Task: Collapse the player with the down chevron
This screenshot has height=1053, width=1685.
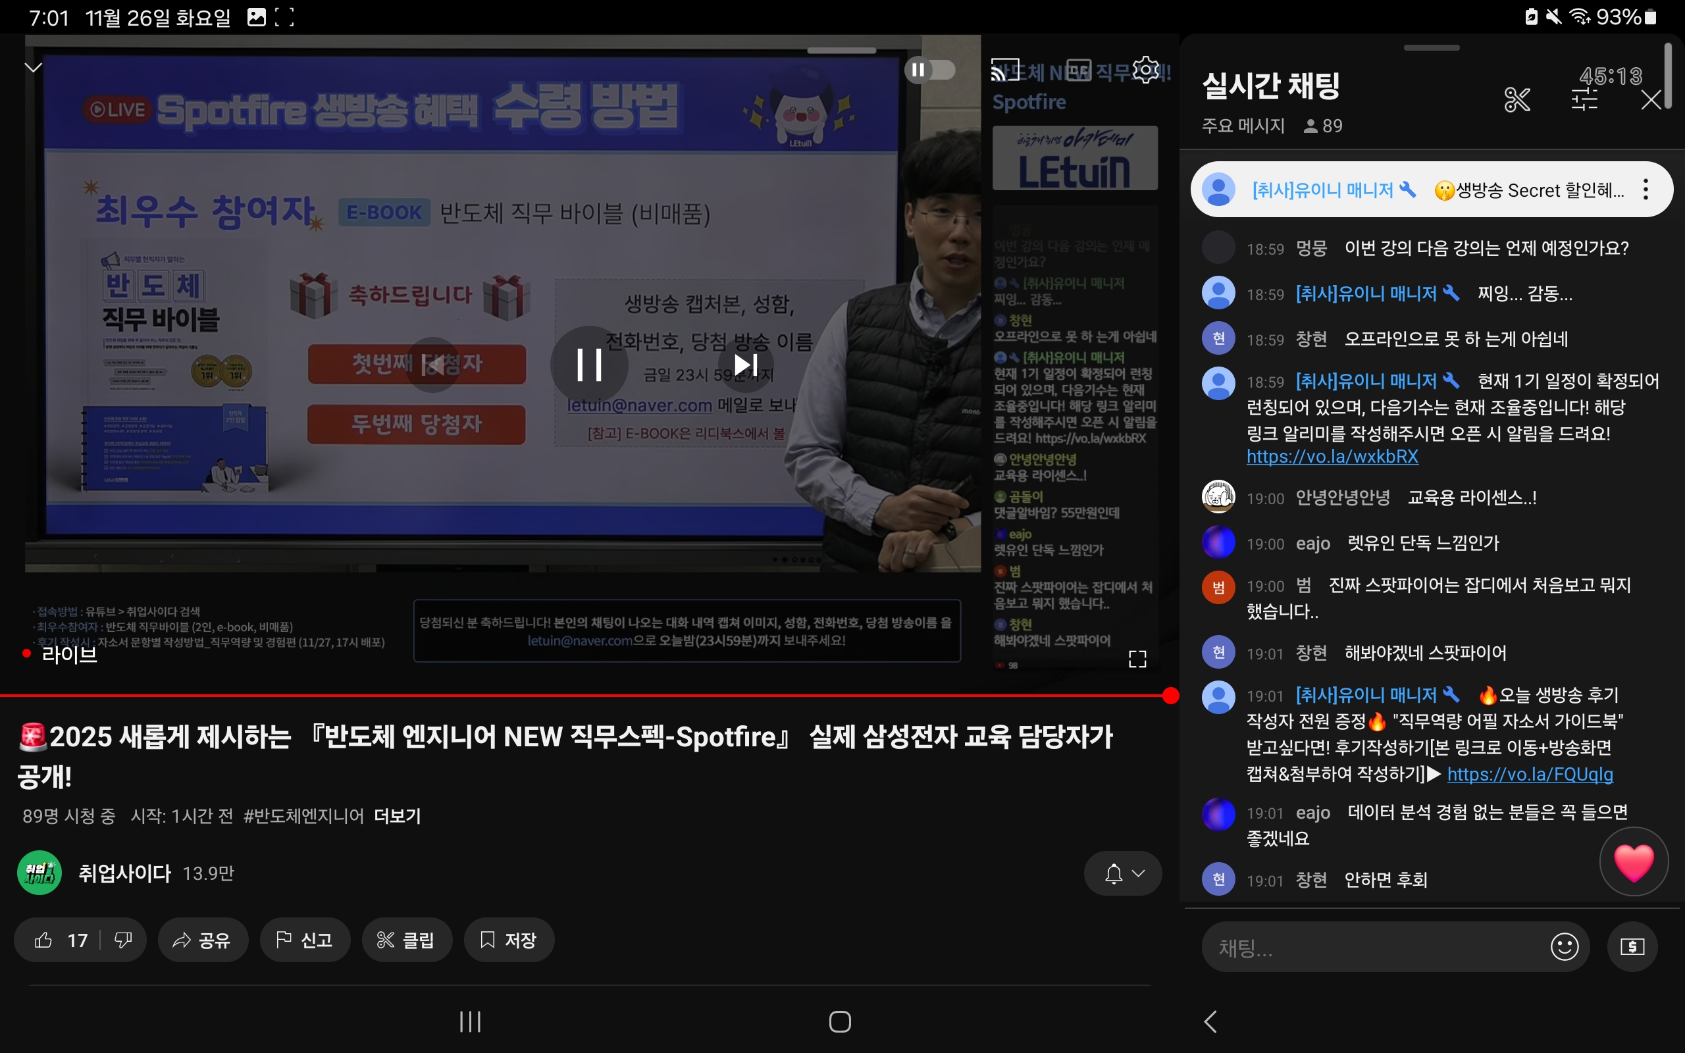Action: 33,68
